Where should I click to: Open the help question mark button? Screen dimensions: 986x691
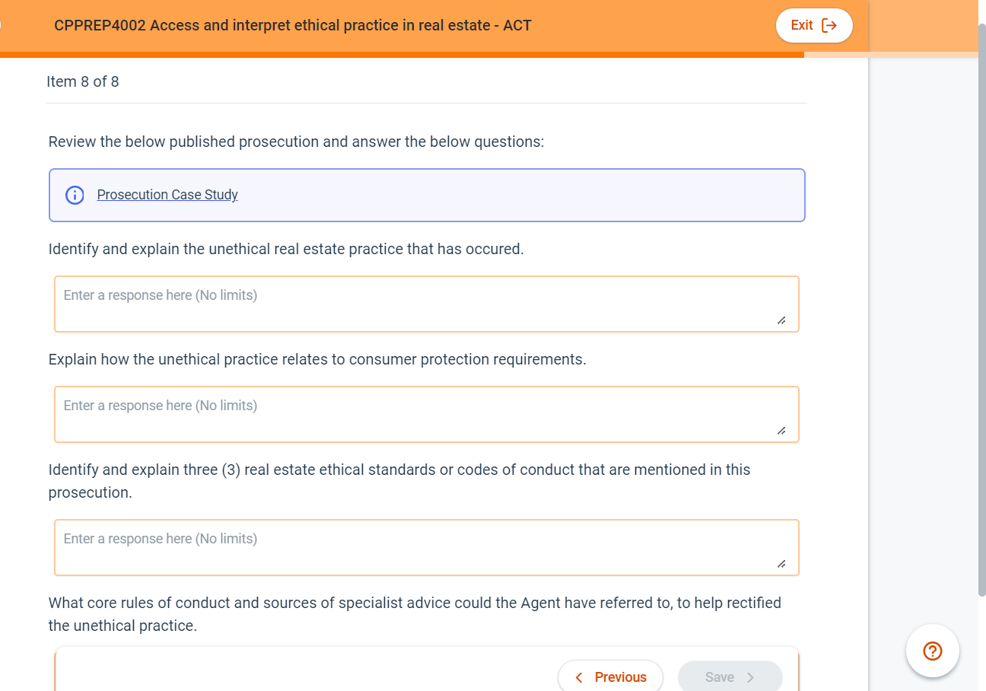pyautogui.click(x=932, y=651)
